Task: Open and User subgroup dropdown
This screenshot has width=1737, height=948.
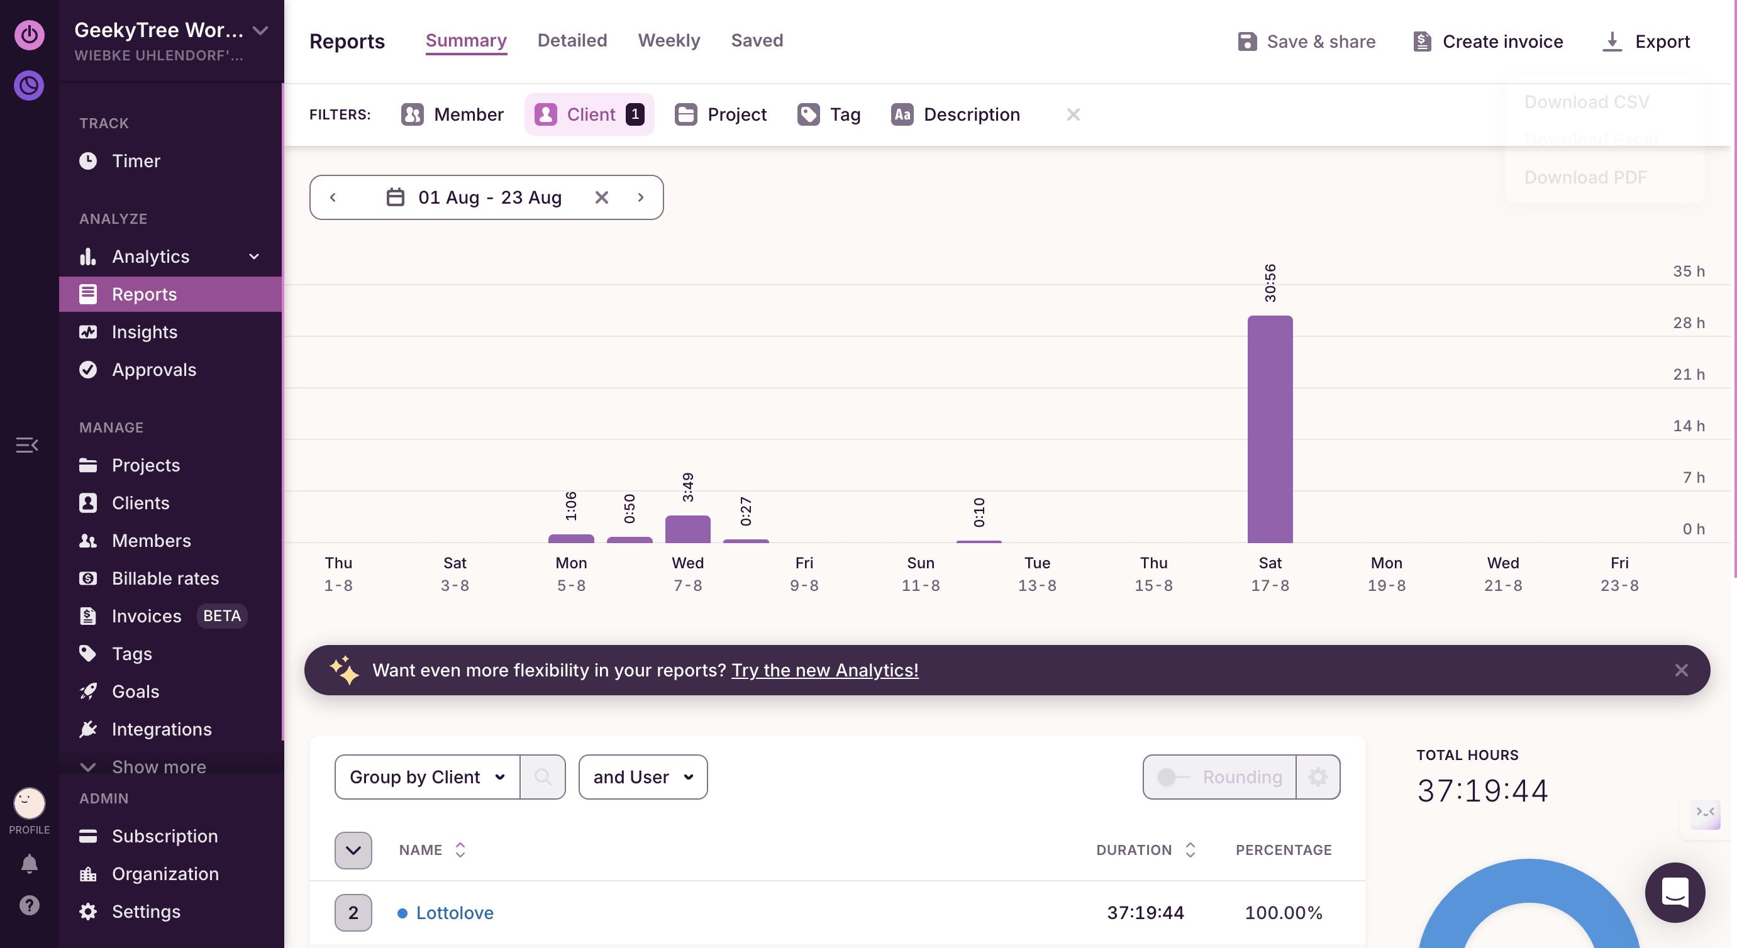Action: [643, 777]
